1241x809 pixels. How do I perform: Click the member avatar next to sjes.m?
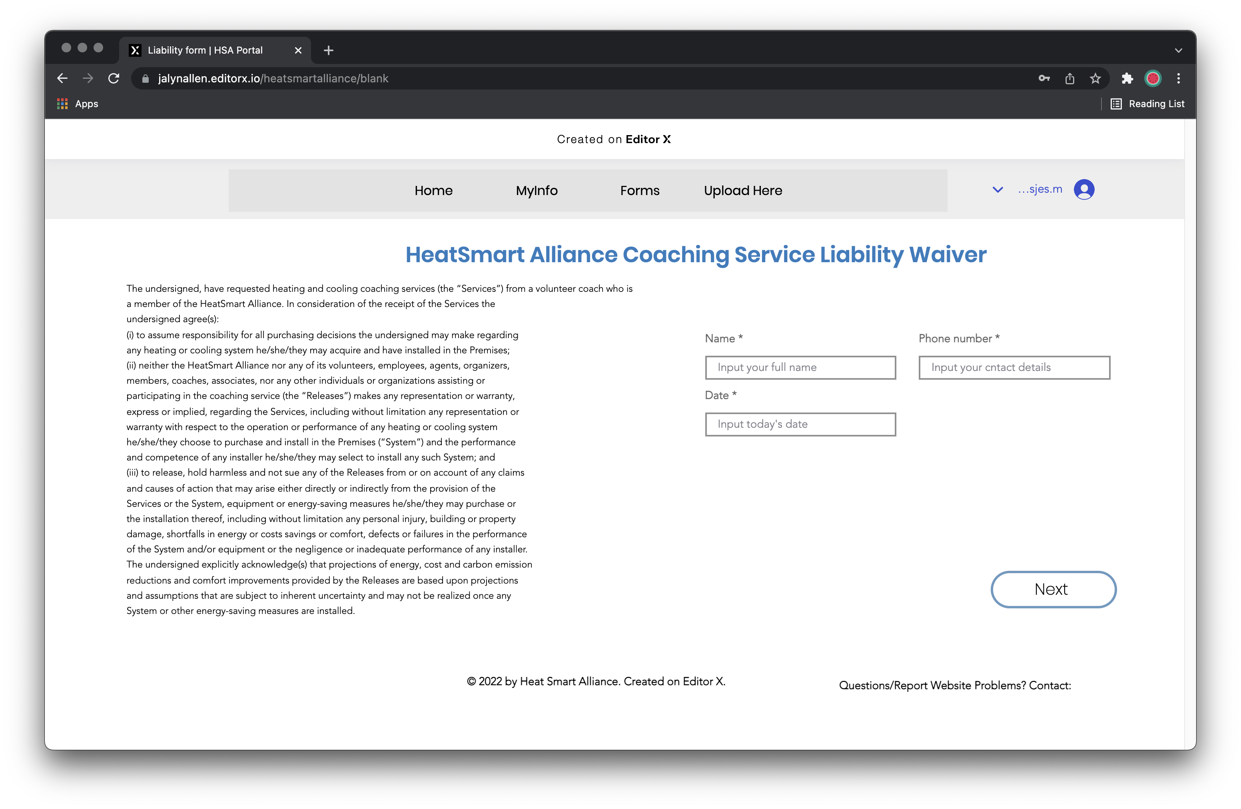[1083, 189]
